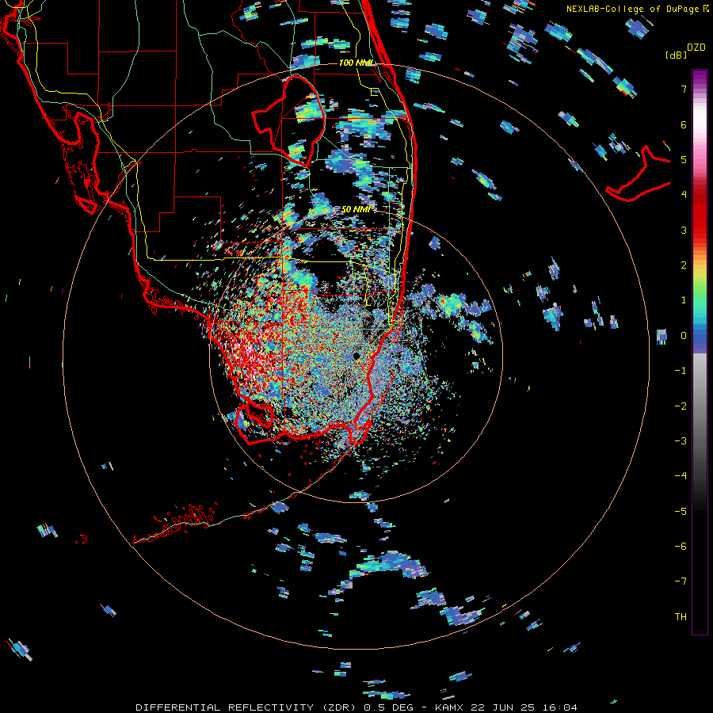713x713 pixels.
Task: Click the -2 value on the color scale
Action: click(x=681, y=406)
